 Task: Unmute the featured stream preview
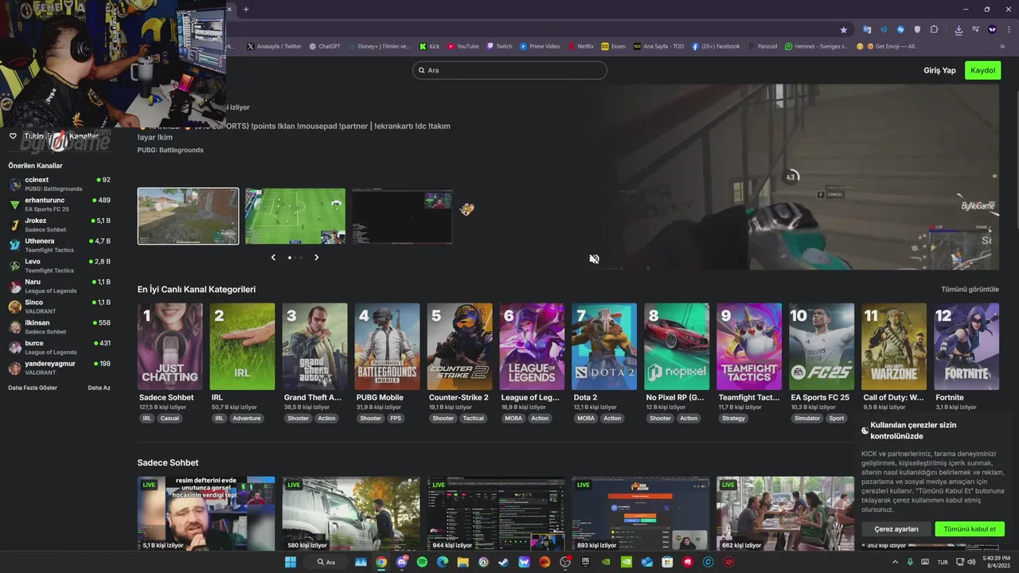pyautogui.click(x=594, y=259)
